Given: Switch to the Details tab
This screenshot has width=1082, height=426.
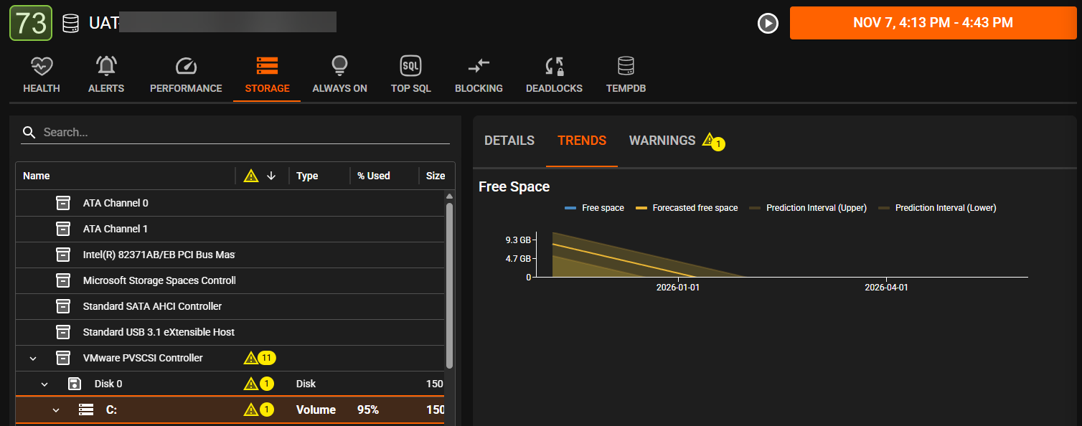Looking at the screenshot, I should coord(509,141).
